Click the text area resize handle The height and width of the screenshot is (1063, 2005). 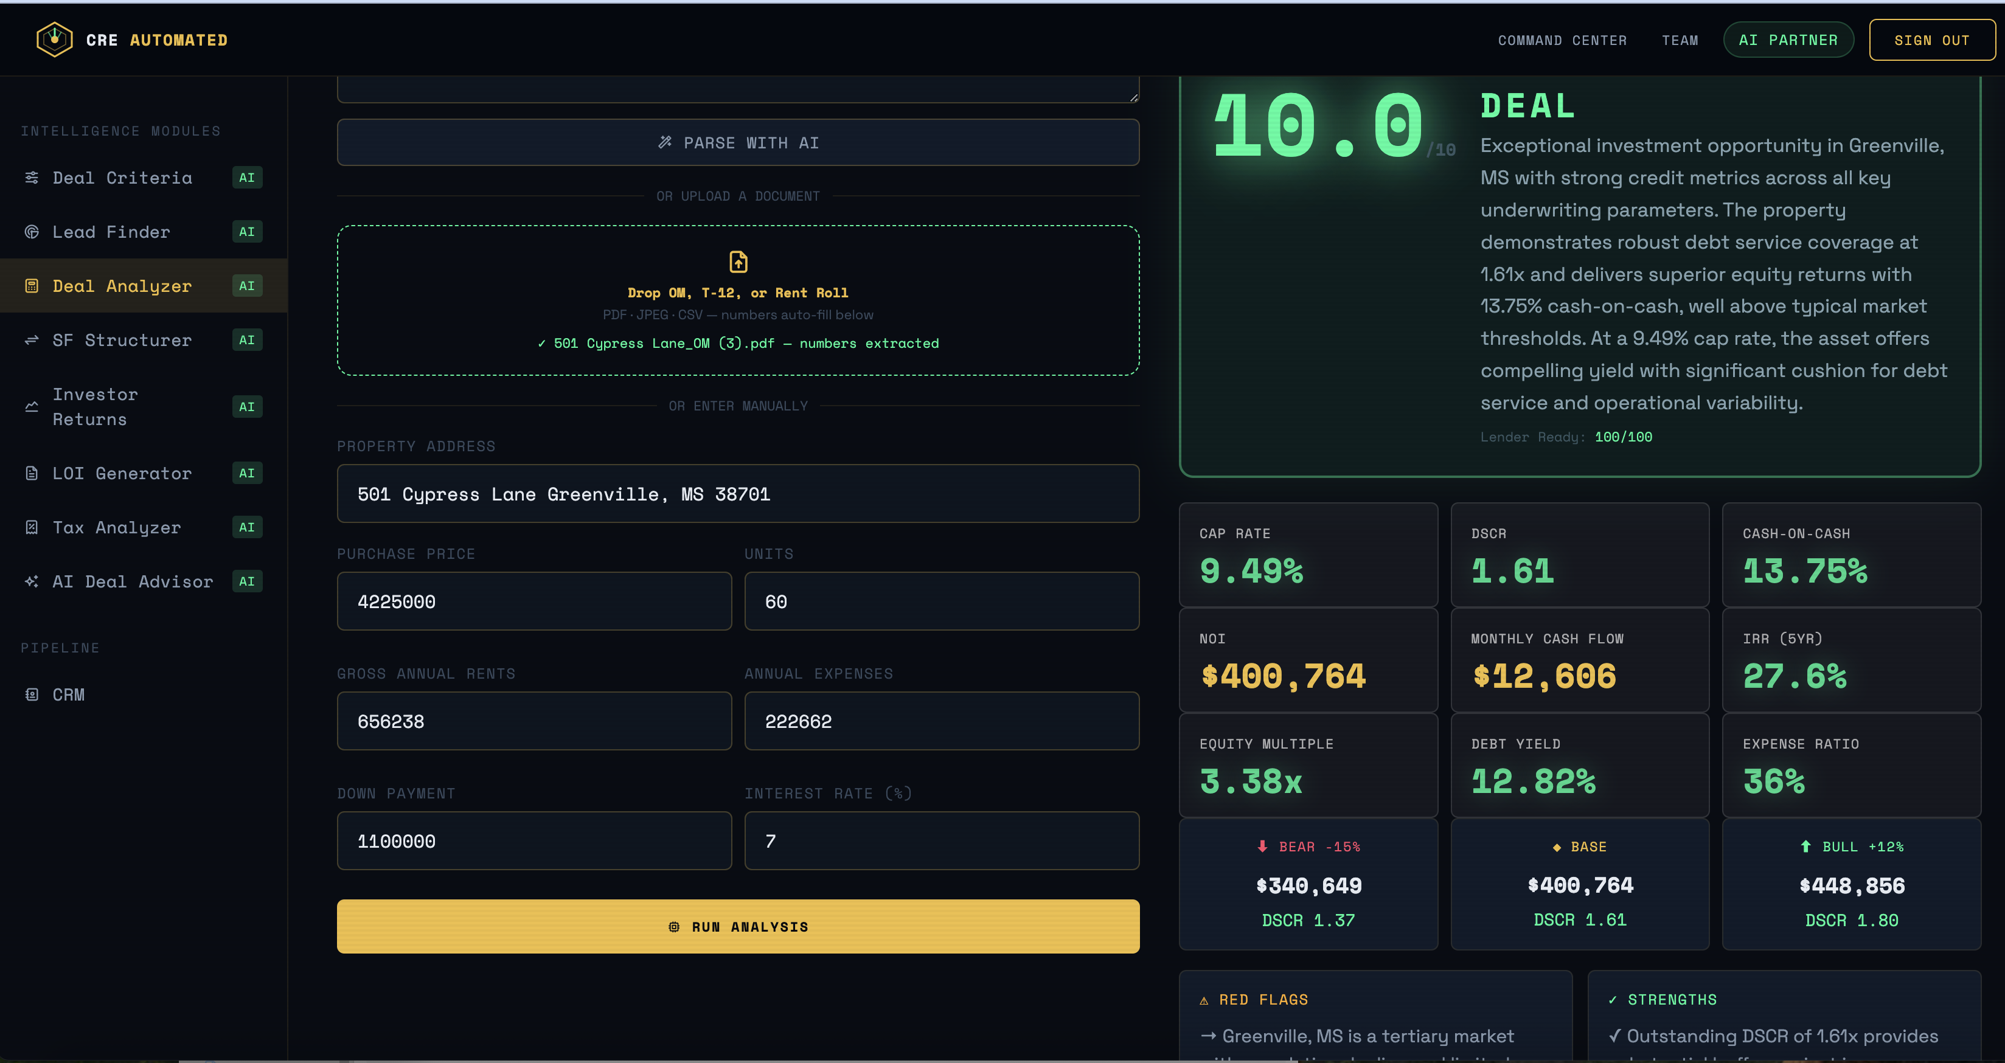point(1134,97)
